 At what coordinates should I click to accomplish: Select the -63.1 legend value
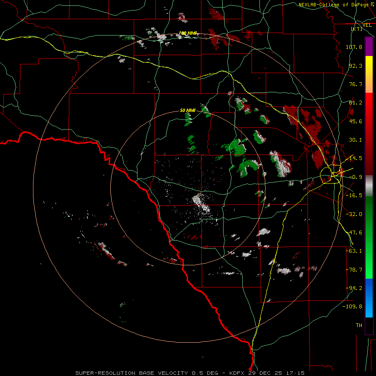354,251
